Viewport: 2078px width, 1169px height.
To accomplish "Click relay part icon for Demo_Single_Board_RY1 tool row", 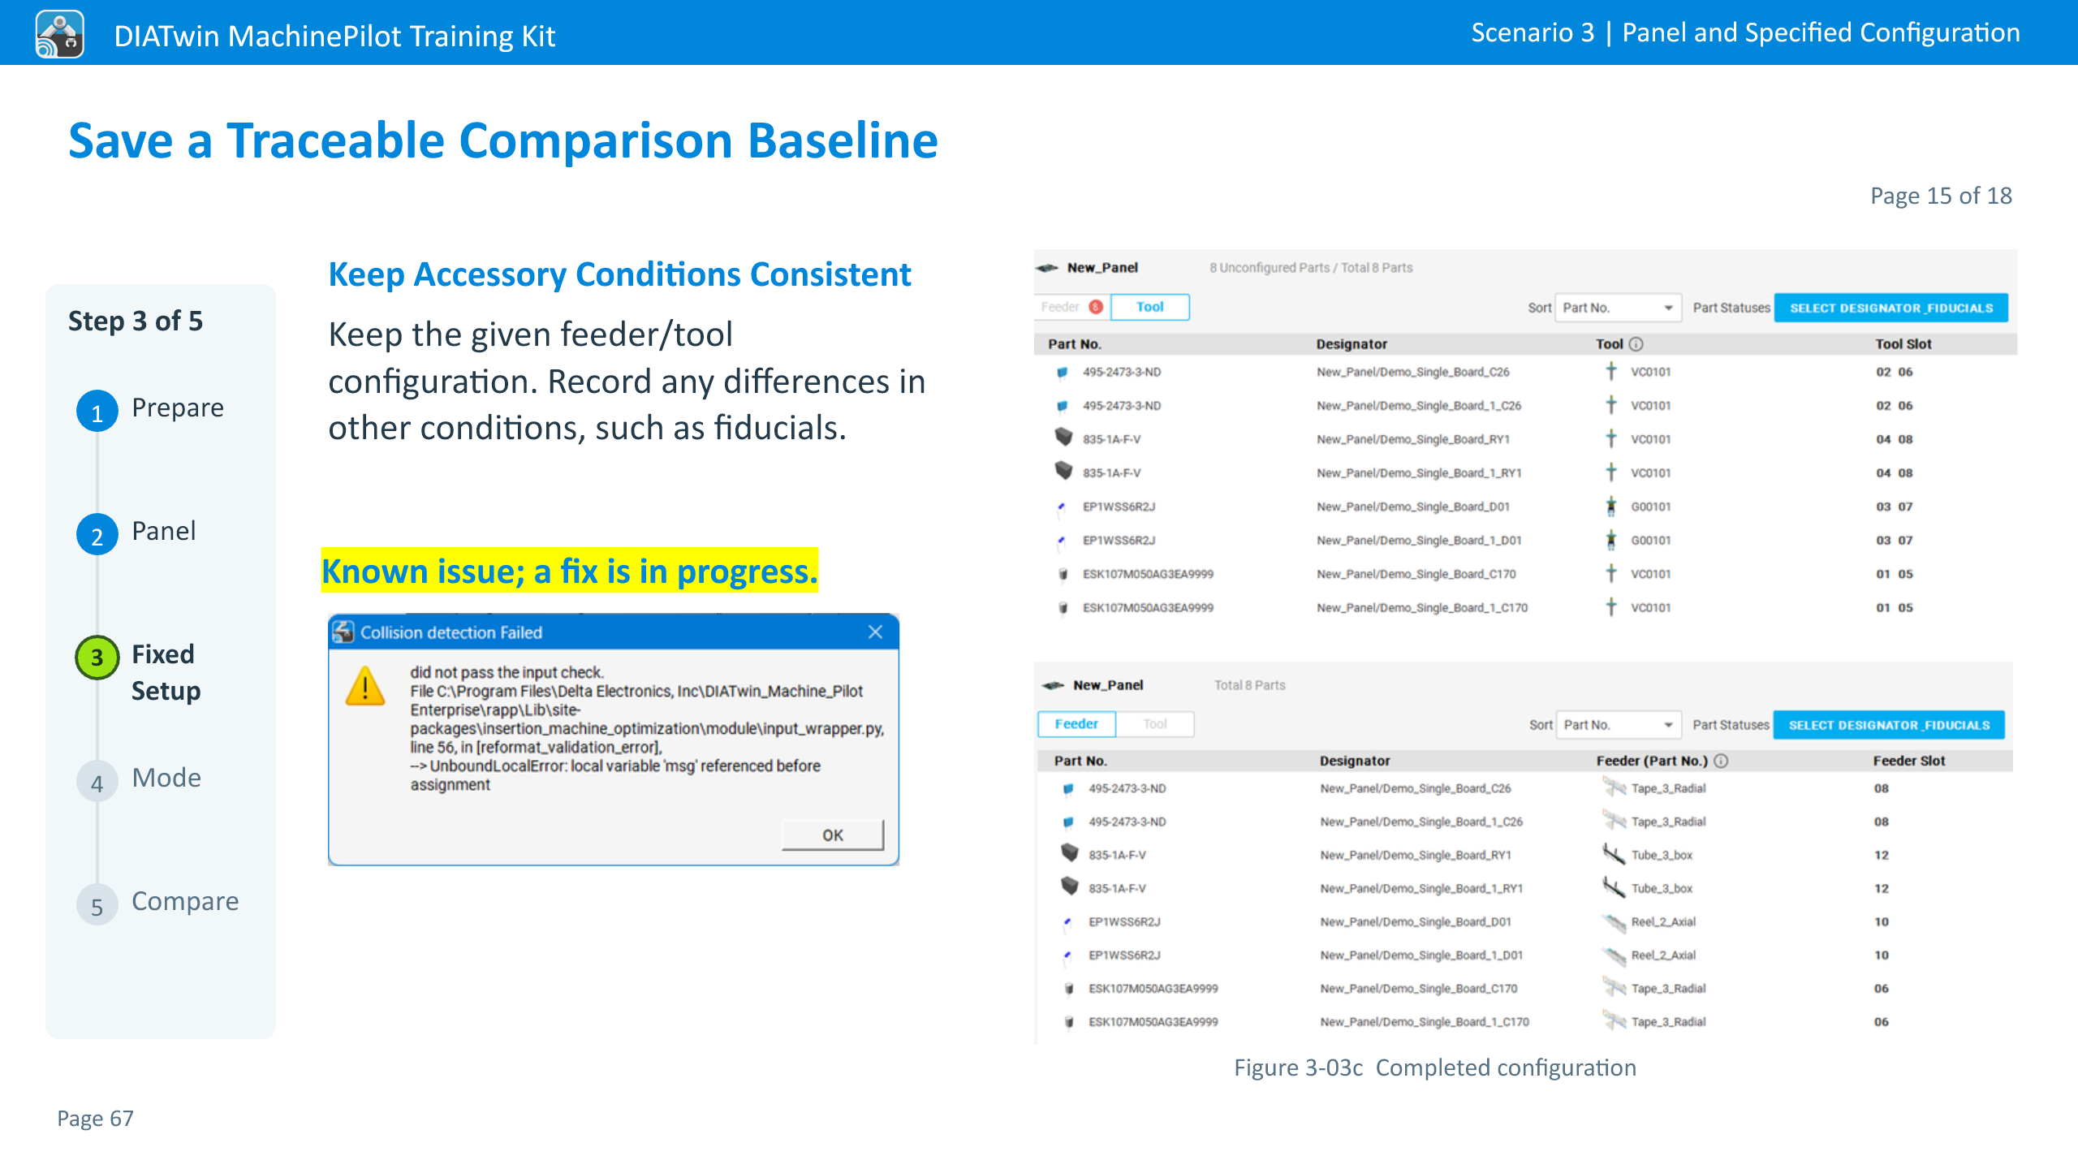I will pos(1063,438).
